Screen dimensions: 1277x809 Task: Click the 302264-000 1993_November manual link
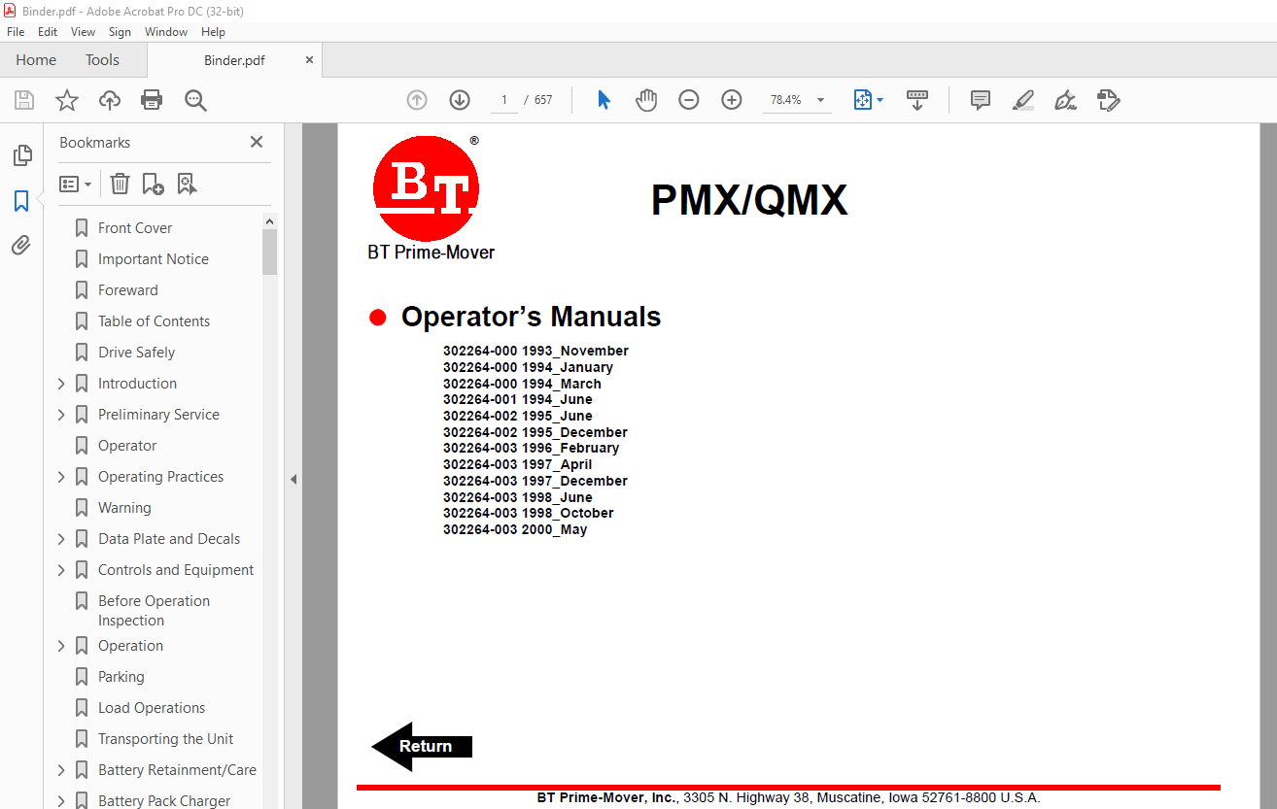[x=535, y=351]
